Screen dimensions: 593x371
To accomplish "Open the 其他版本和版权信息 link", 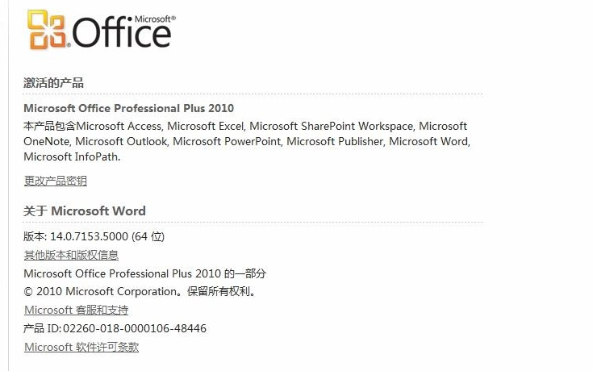I will (x=71, y=255).
